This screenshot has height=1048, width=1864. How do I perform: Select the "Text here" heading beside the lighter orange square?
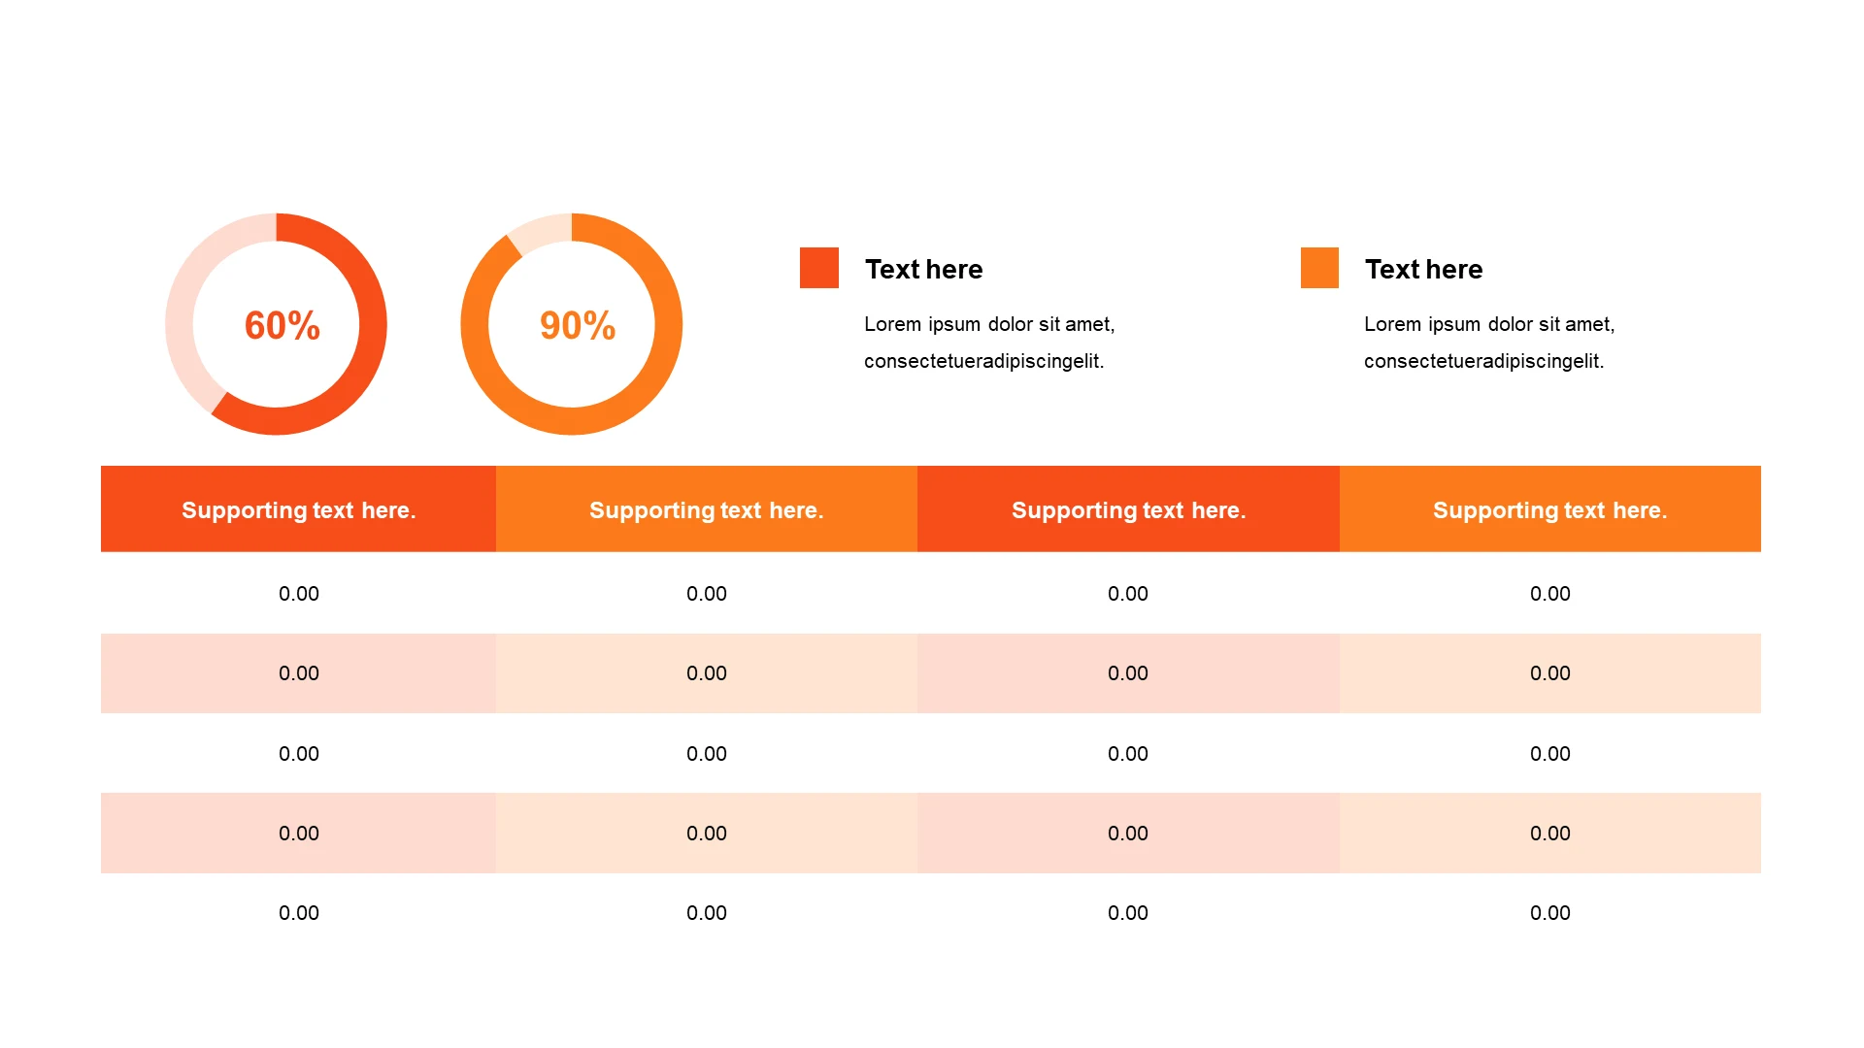pyautogui.click(x=1423, y=269)
